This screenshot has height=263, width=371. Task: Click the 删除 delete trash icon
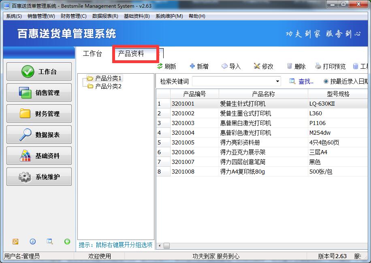pyautogui.click(x=290, y=66)
